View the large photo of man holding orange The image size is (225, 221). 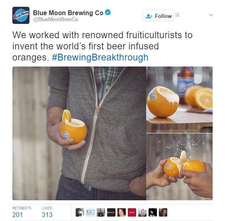point(79,133)
